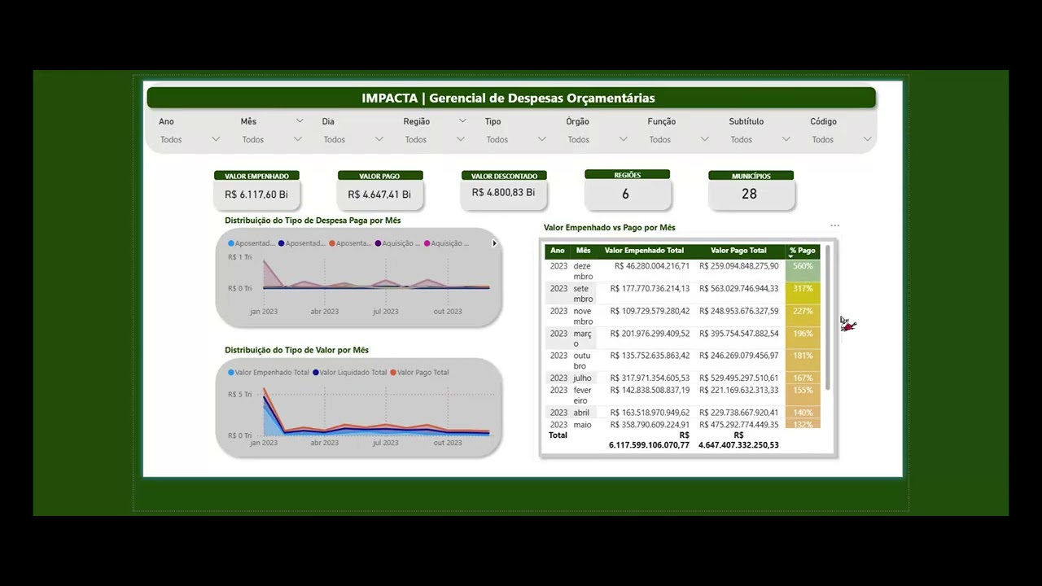The height and width of the screenshot is (586, 1042).
Task: Click the Valor Empenhado Total legend marker
Action: pyautogui.click(x=231, y=373)
